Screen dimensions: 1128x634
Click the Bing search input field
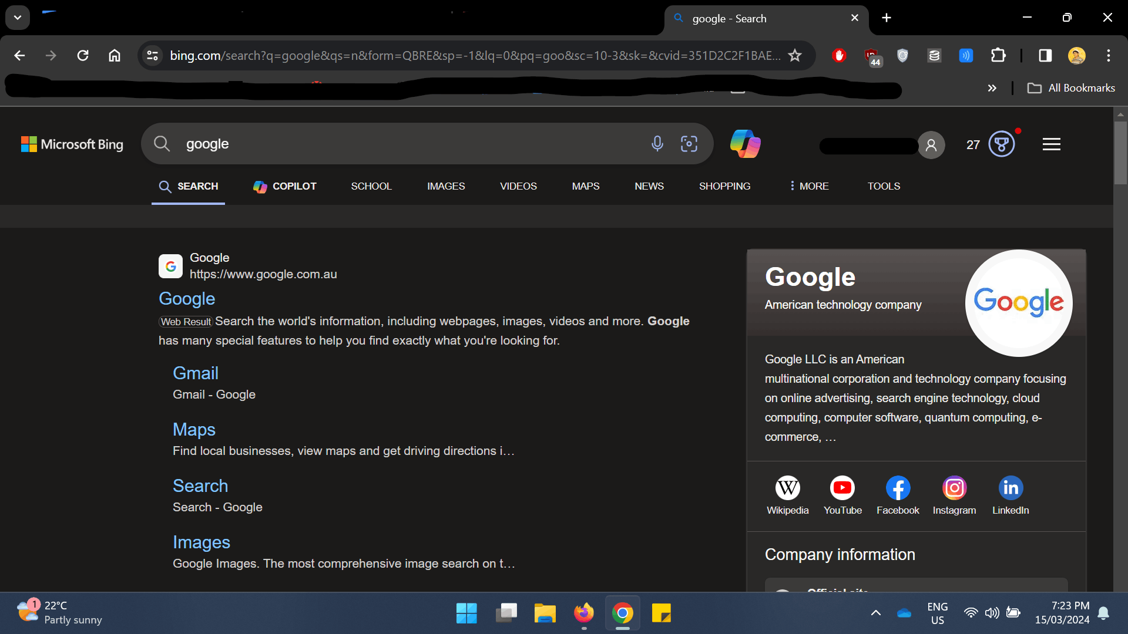click(x=405, y=144)
